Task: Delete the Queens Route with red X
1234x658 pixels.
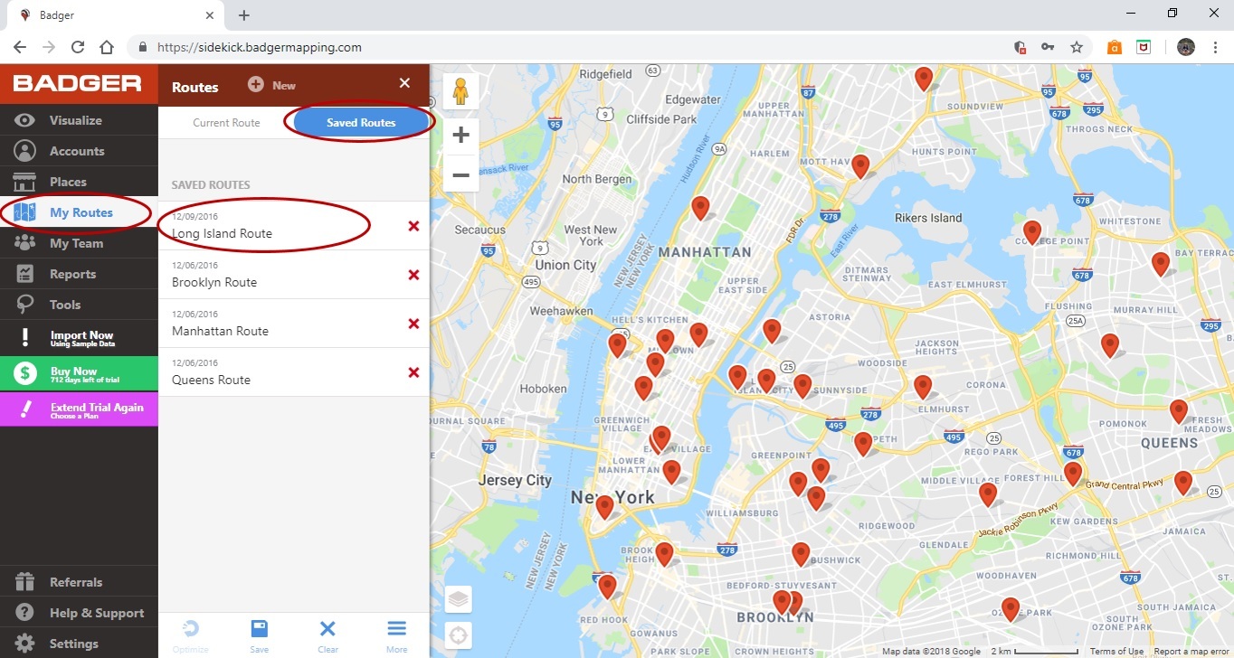Action: click(413, 372)
